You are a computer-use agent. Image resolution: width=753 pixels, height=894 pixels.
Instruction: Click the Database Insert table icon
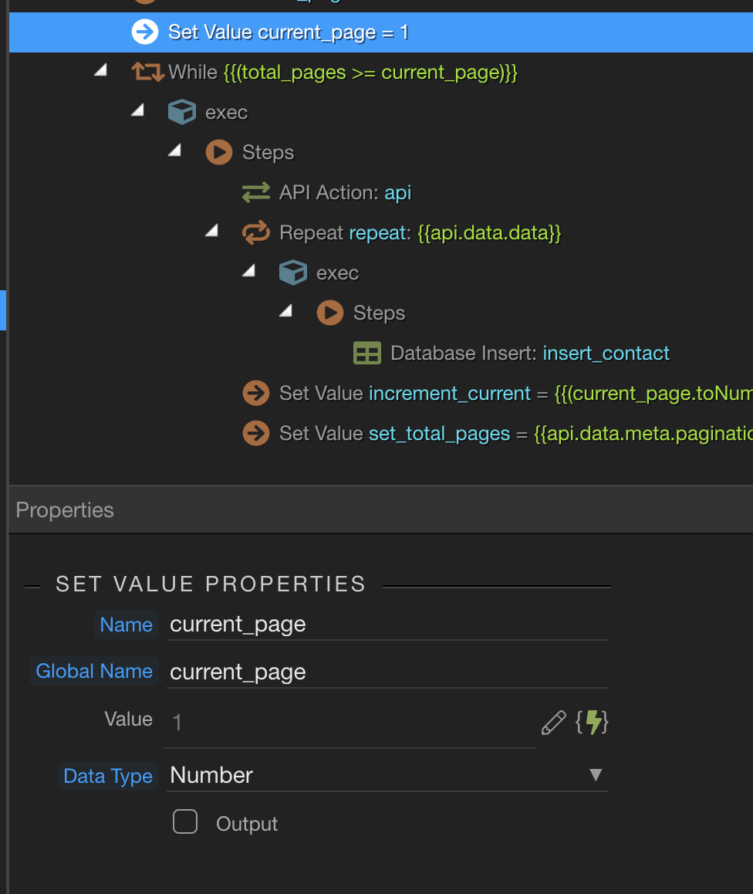[x=366, y=354]
